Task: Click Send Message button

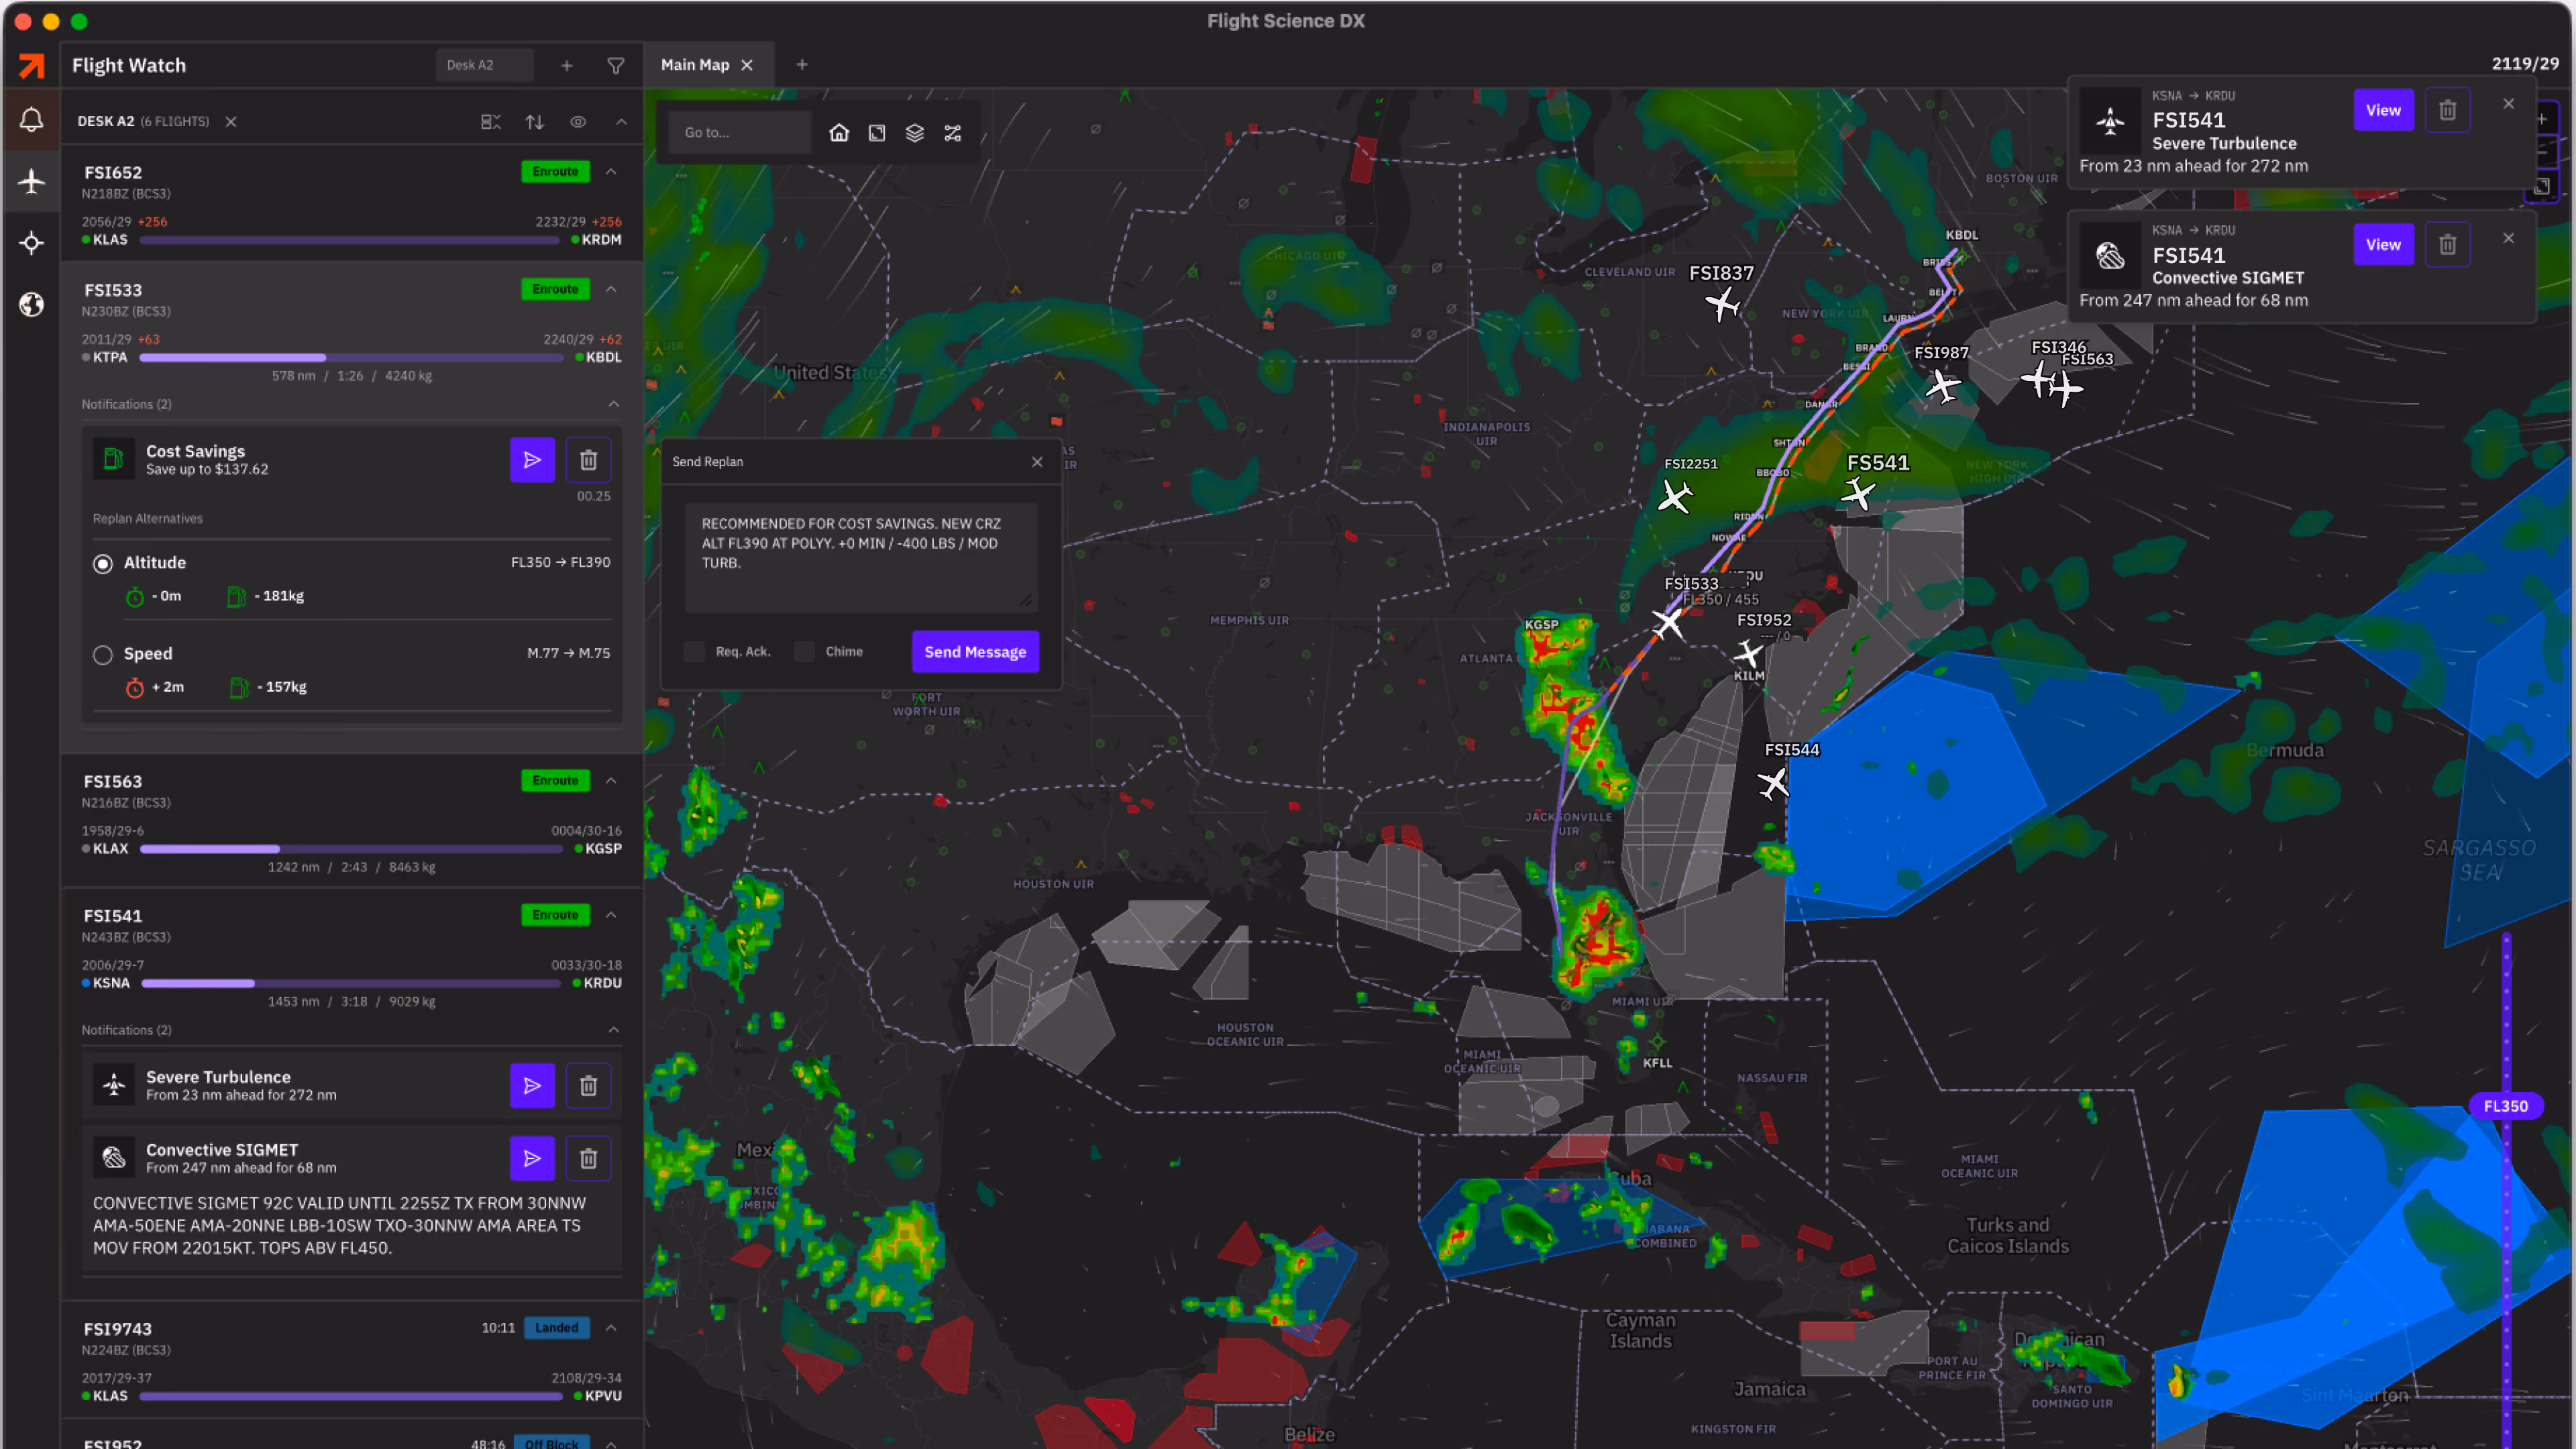Action: pyautogui.click(x=975, y=652)
